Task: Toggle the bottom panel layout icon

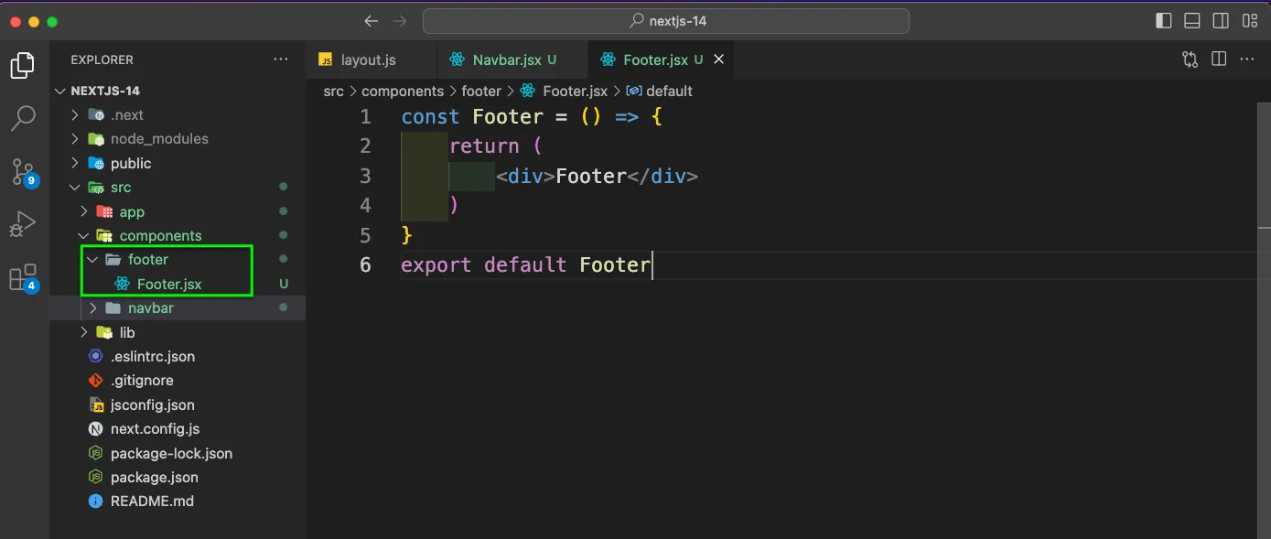Action: [x=1192, y=21]
